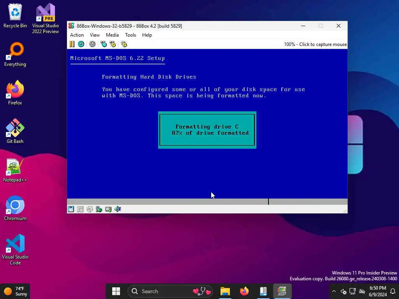Click the taskbar Search box
Image resolution: width=399 pixels, height=299 pixels.
click(170, 291)
